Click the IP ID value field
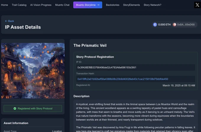 pyautogui.click(x=136, y=67)
